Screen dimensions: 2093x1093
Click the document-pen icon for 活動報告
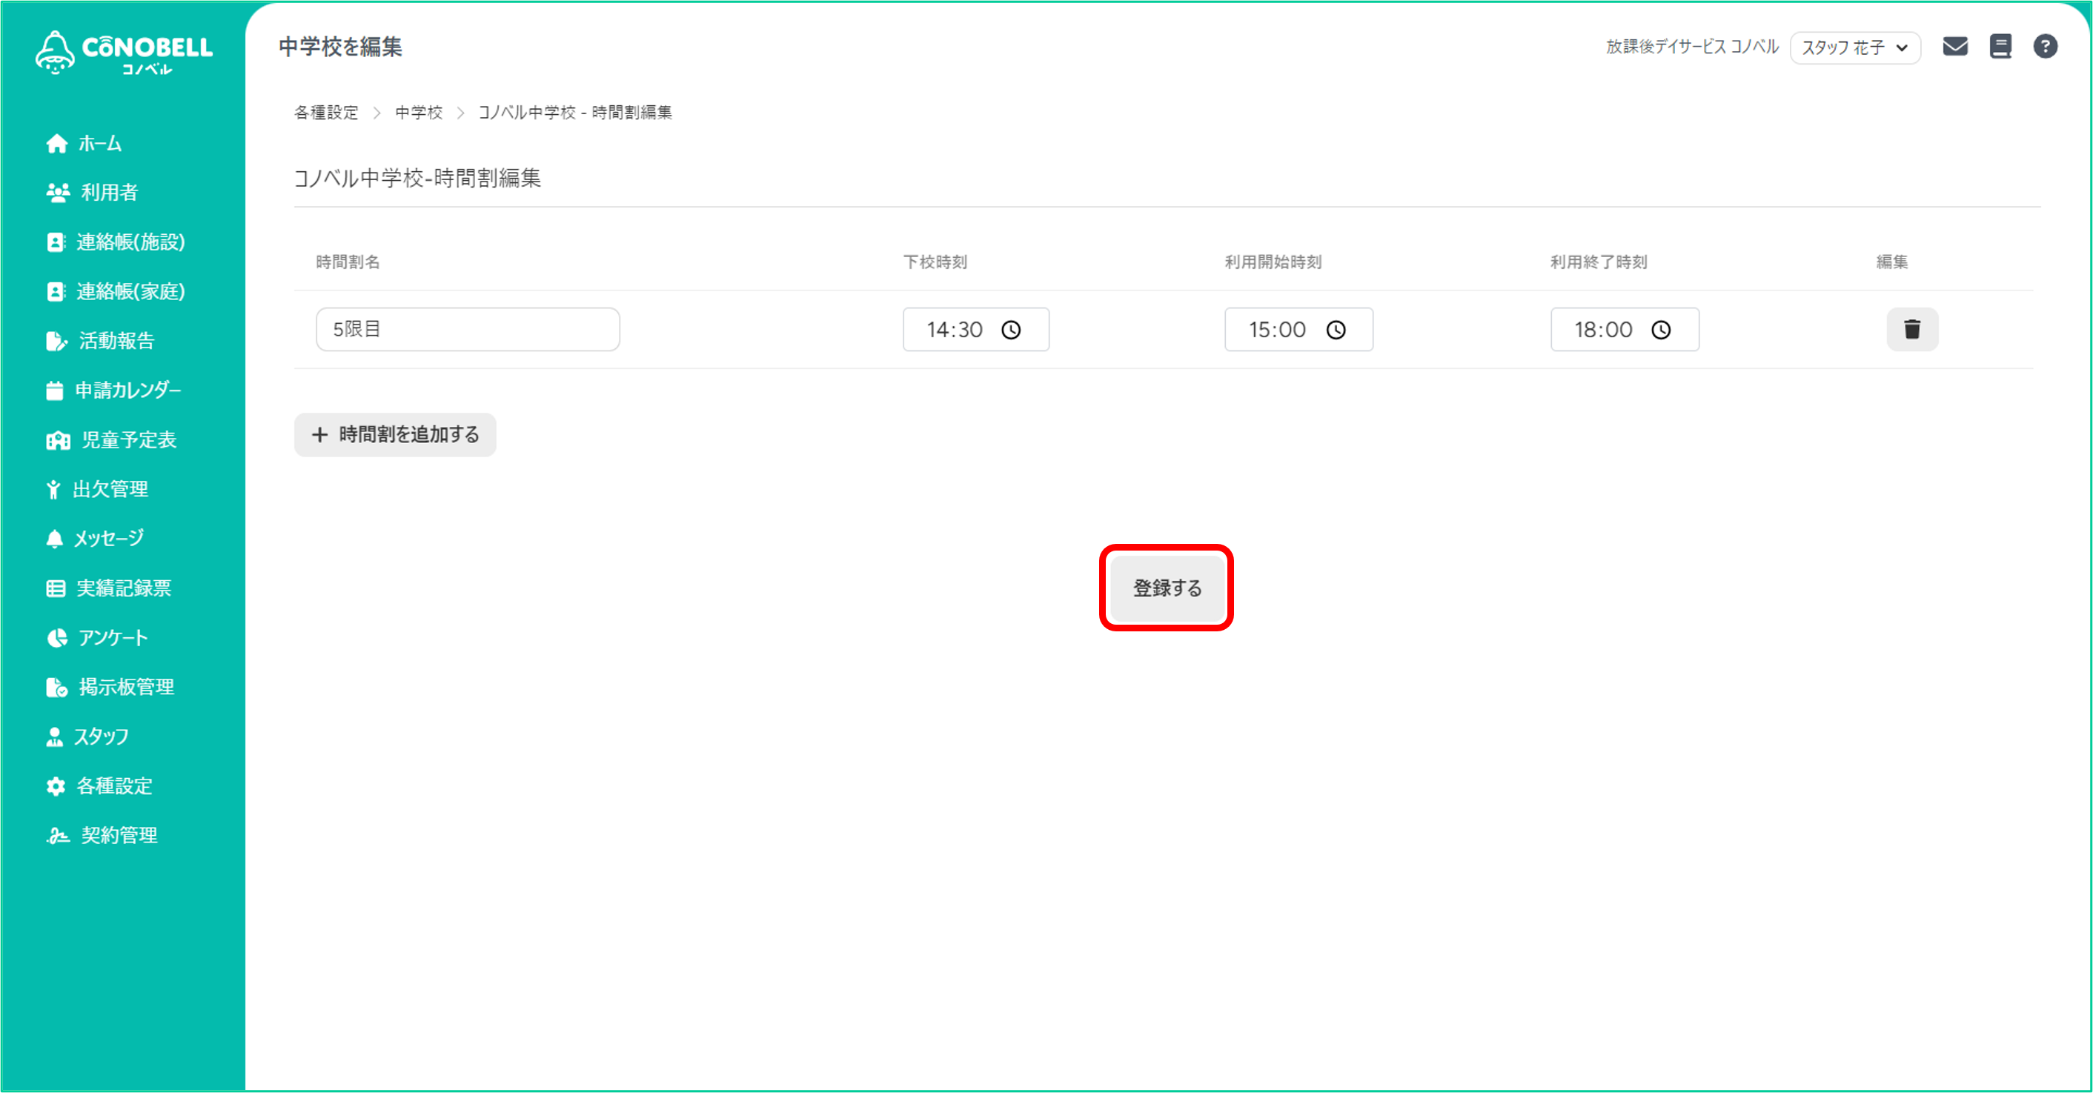pos(56,342)
